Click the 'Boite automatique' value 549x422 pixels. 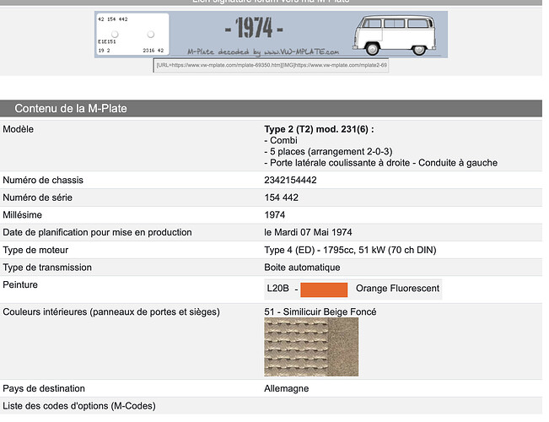pyautogui.click(x=302, y=268)
